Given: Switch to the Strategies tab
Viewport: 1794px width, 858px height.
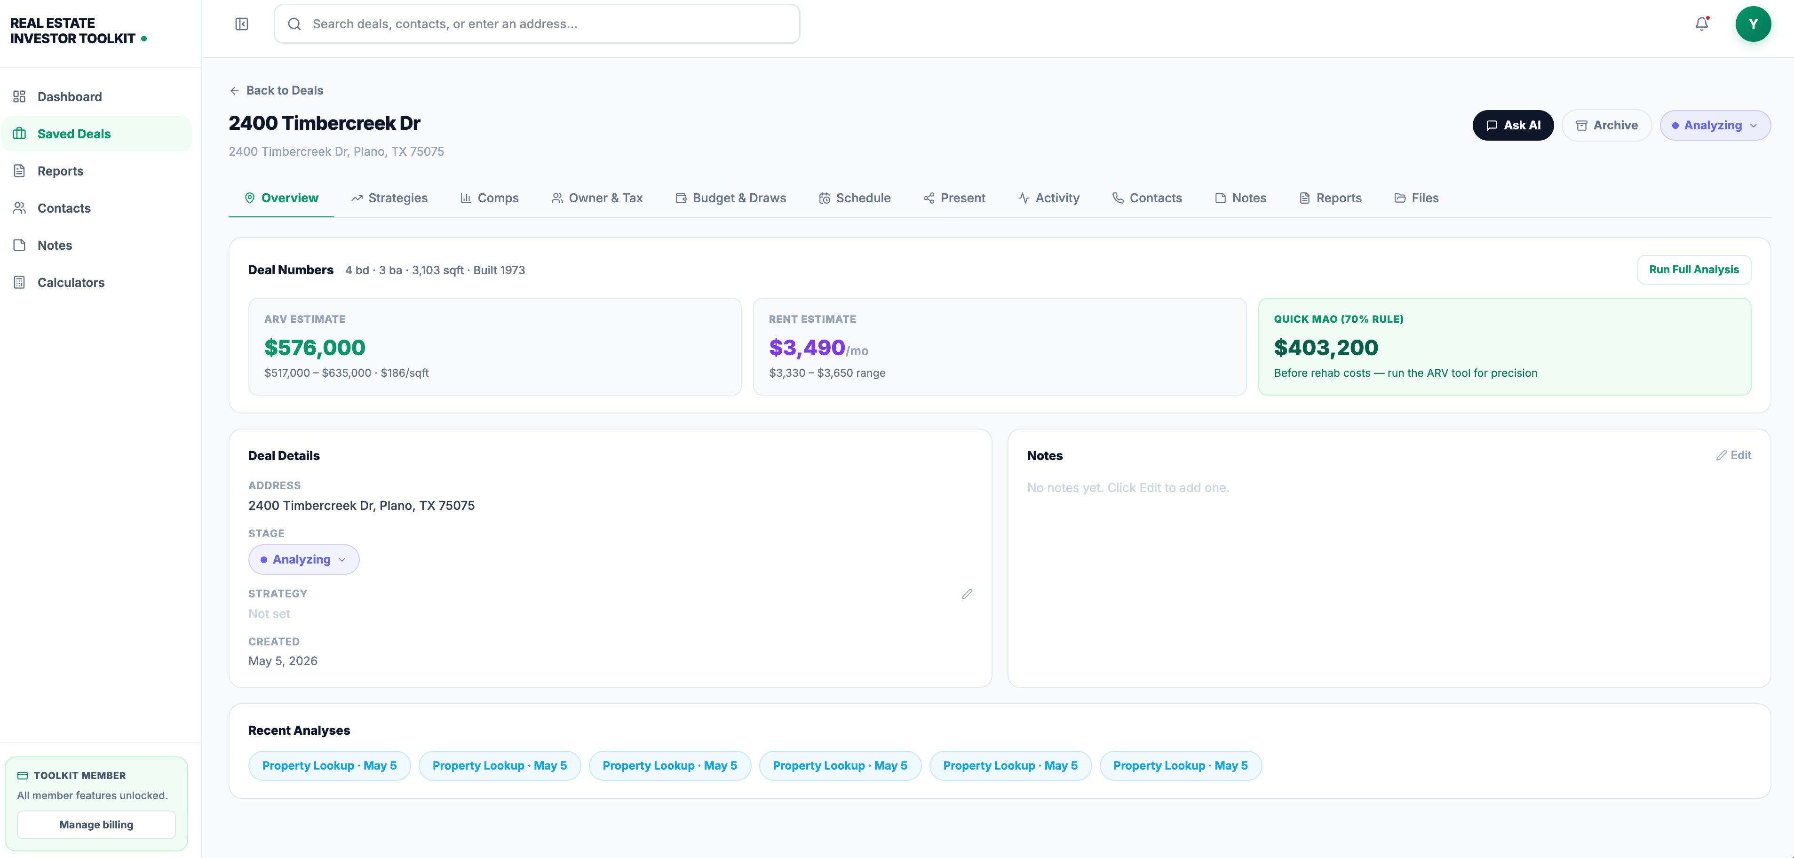Looking at the screenshot, I should pos(389,199).
